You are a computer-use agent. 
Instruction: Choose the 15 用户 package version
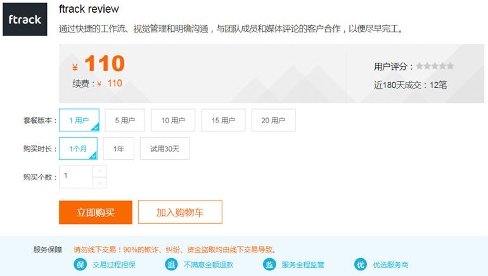pyautogui.click(x=223, y=121)
